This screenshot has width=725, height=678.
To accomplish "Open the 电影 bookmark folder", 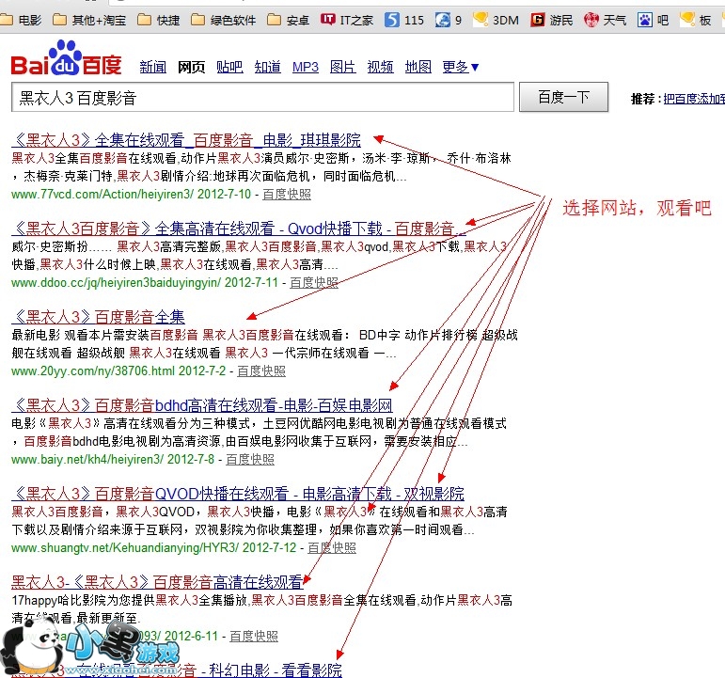I will (21, 20).
